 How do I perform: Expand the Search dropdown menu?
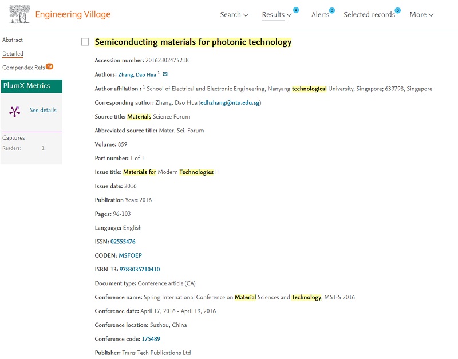234,15
